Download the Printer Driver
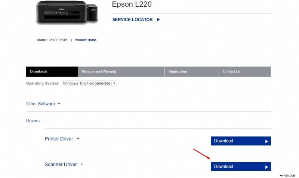 pos(241,141)
